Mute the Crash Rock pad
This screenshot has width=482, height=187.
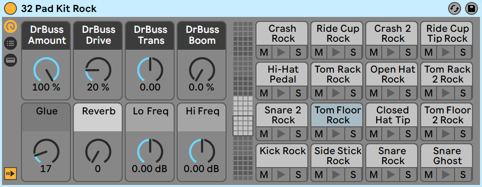(x=264, y=52)
